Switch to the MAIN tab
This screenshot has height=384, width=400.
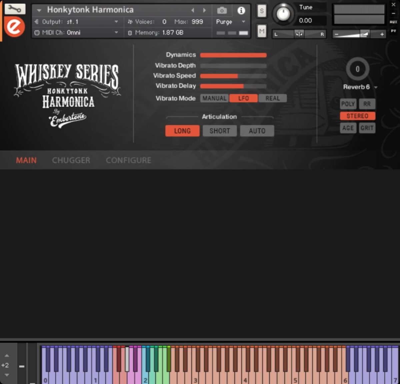26,160
